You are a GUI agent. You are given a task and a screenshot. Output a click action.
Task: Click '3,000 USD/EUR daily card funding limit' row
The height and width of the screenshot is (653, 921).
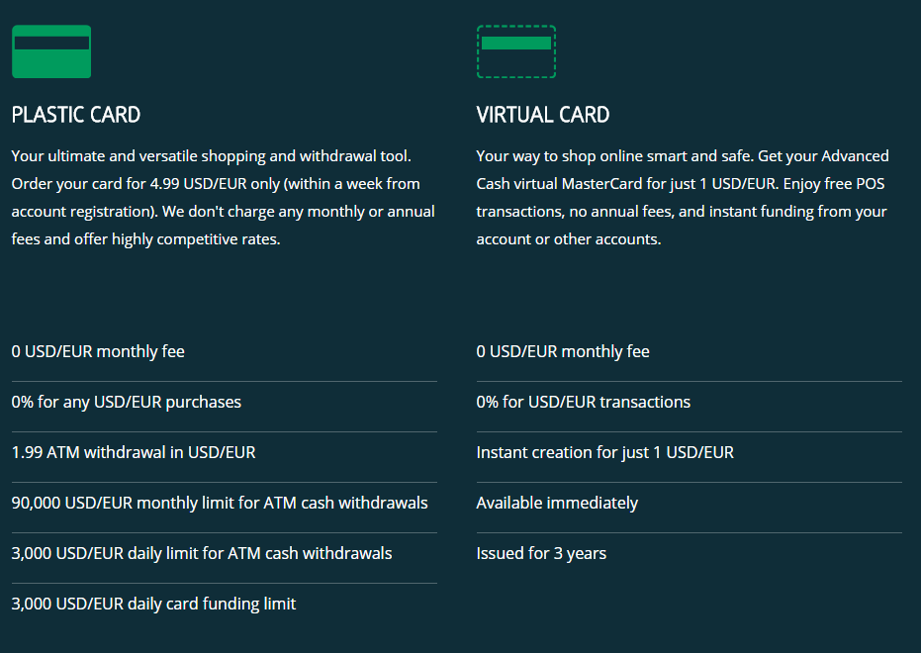[225, 605]
